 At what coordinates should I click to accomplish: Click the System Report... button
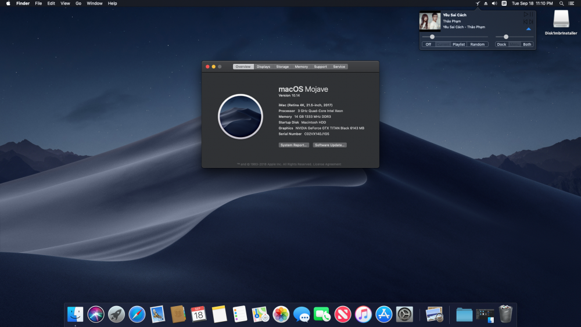pyautogui.click(x=294, y=145)
